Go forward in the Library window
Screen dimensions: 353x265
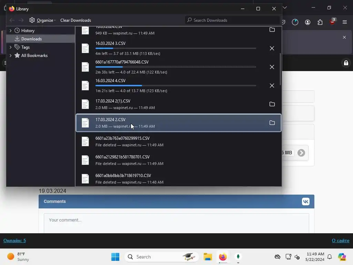[21, 20]
